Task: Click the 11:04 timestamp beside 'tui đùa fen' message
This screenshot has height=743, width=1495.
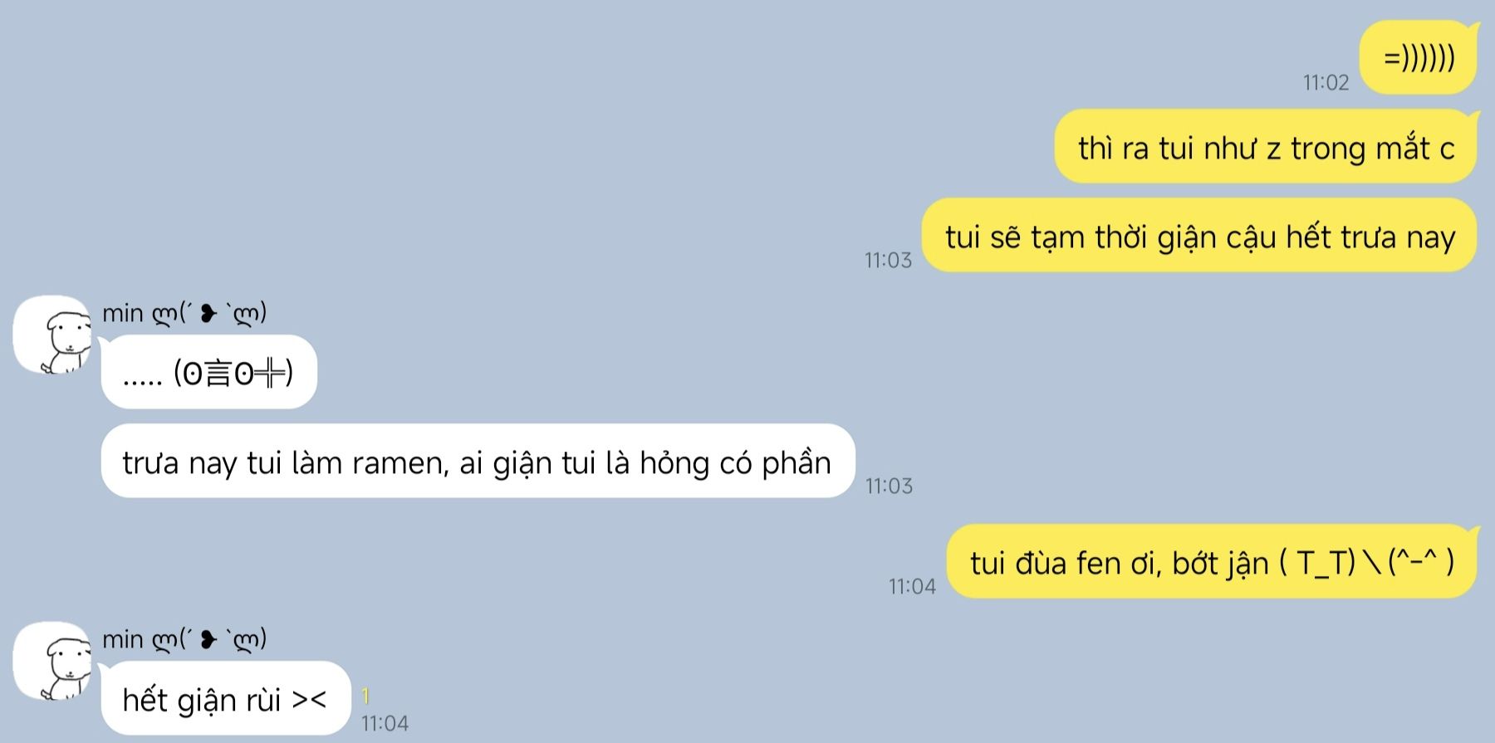Action: point(912,586)
